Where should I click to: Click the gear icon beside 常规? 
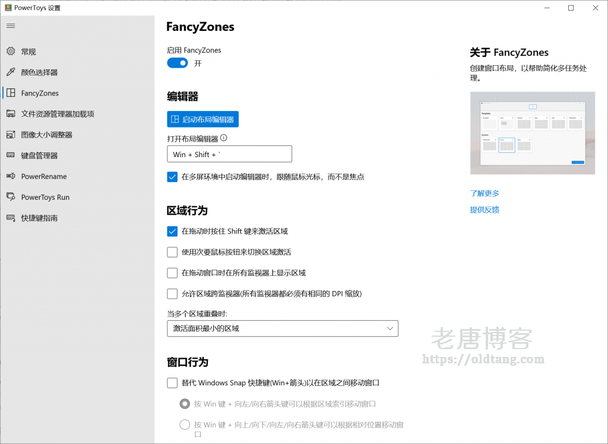11,52
